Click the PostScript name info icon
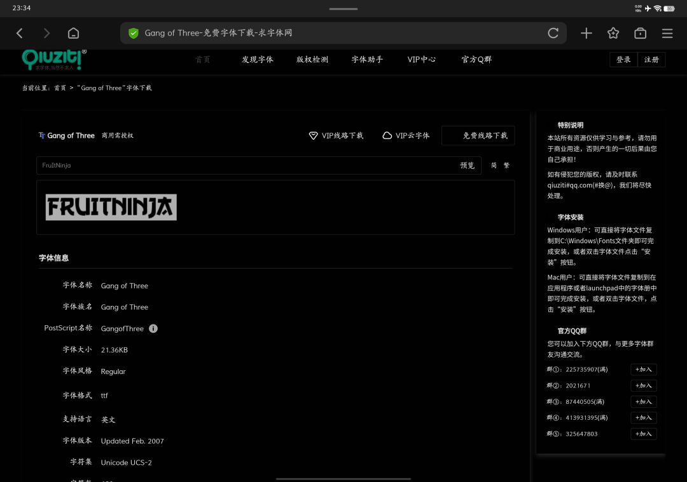687x482 pixels. pos(153,328)
